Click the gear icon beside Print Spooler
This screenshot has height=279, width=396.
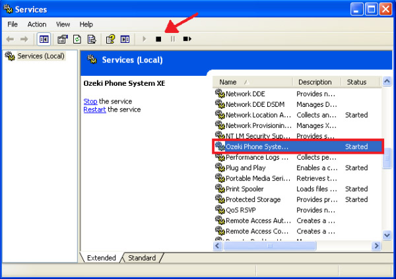click(x=220, y=189)
